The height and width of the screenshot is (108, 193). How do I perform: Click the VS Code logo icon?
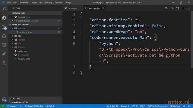click(x=3, y=2)
